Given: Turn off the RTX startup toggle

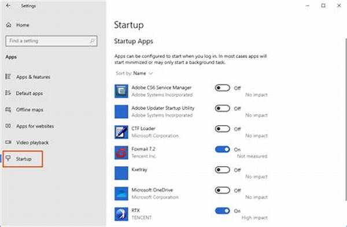Looking at the screenshot, I should (223, 211).
